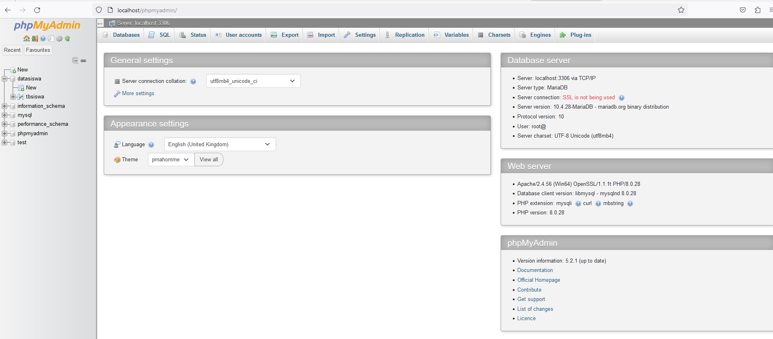Click the new database icon beside top New
Image resolution: width=773 pixels, height=339 pixels.
(13, 70)
